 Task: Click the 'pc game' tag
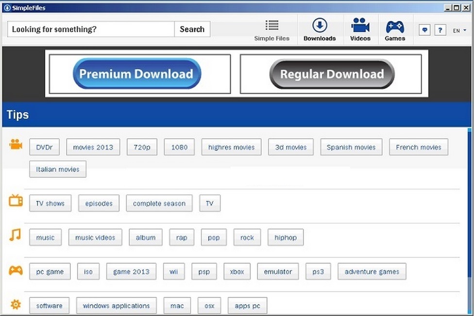point(50,272)
